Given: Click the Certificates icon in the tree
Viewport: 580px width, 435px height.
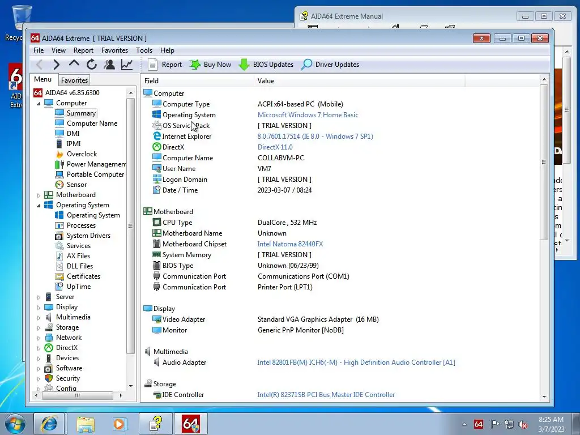Looking at the screenshot, I should point(59,276).
